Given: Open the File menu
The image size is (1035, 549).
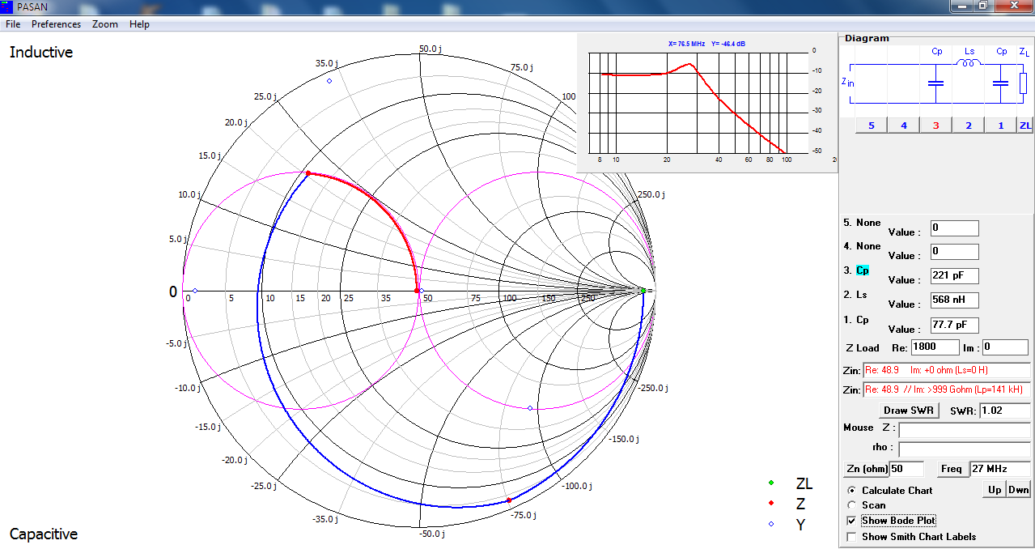Looking at the screenshot, I should (13, 24).
